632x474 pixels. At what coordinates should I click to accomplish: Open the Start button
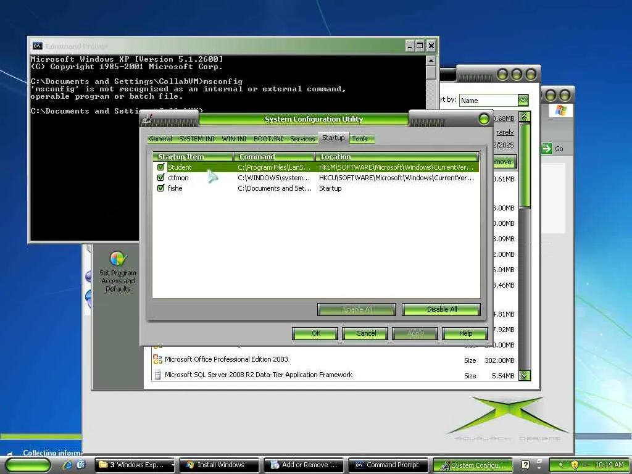(28, 465)
